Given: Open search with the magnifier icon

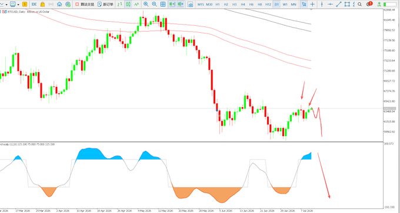Looking at the screenshot, I should coord(359,4).
